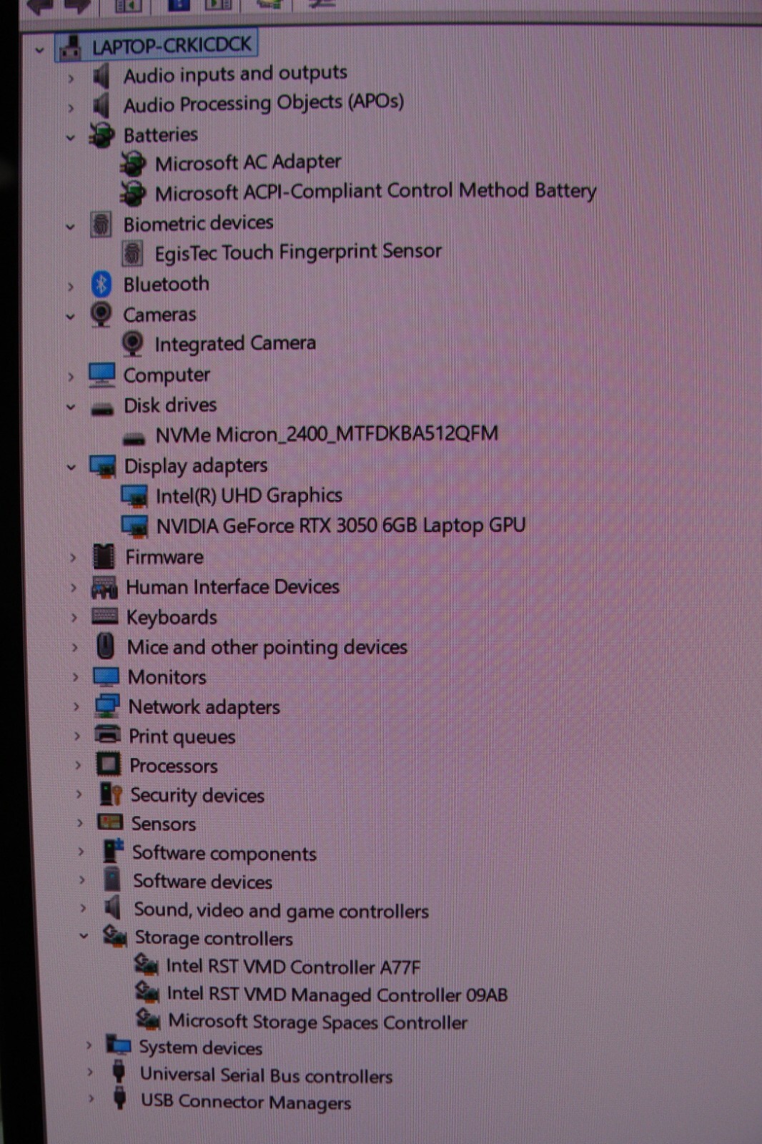This screenshot has height=1144, width=762.
Task: Collapse the Cameras category
Action: click(70, 317)
